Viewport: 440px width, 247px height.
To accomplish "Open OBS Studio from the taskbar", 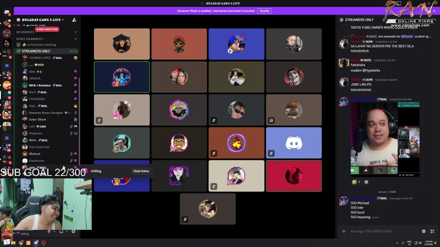I will click(x=44, y=243).
